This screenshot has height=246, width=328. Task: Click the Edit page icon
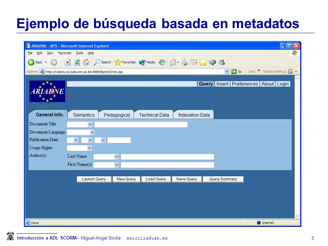(194, 62)
